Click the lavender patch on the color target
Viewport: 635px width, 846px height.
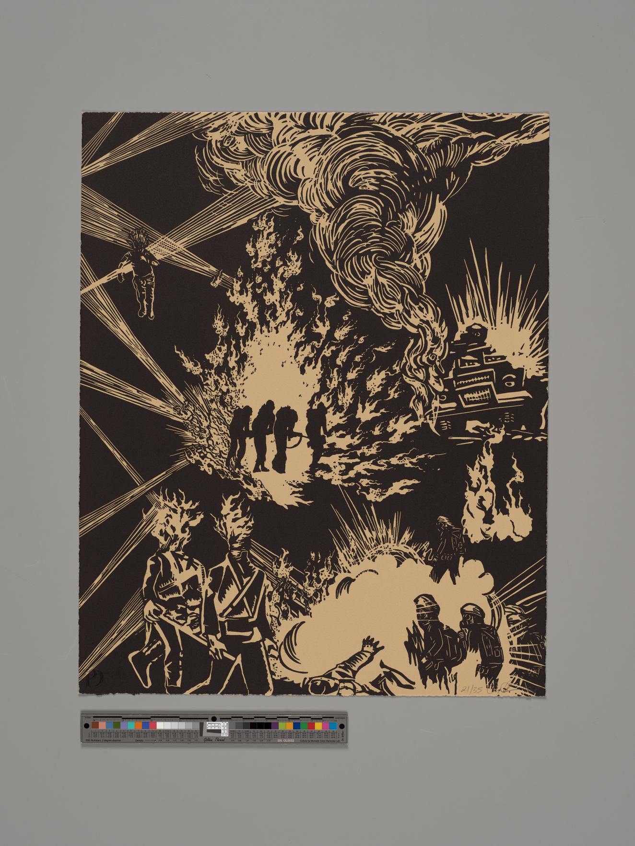[x=124, y=725]
